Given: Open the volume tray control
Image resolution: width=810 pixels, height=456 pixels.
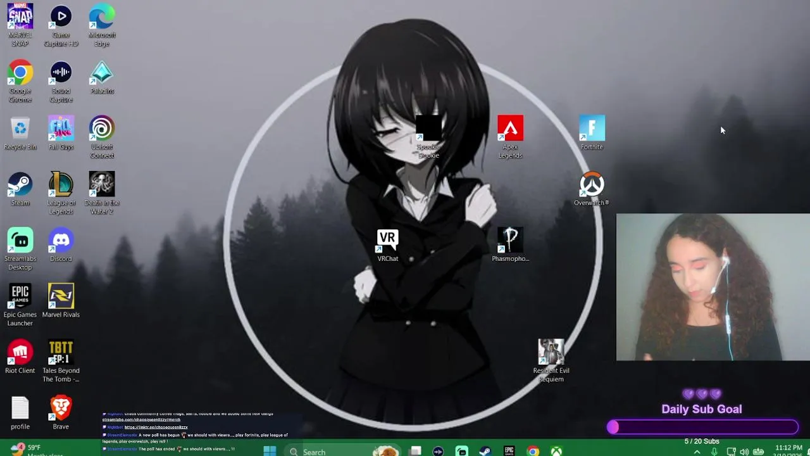Looking at the screenshot, I should pyautogui.click(x=744, y=452).
